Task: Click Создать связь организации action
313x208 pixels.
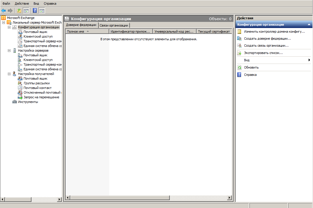Action: [x=266, y=46]
